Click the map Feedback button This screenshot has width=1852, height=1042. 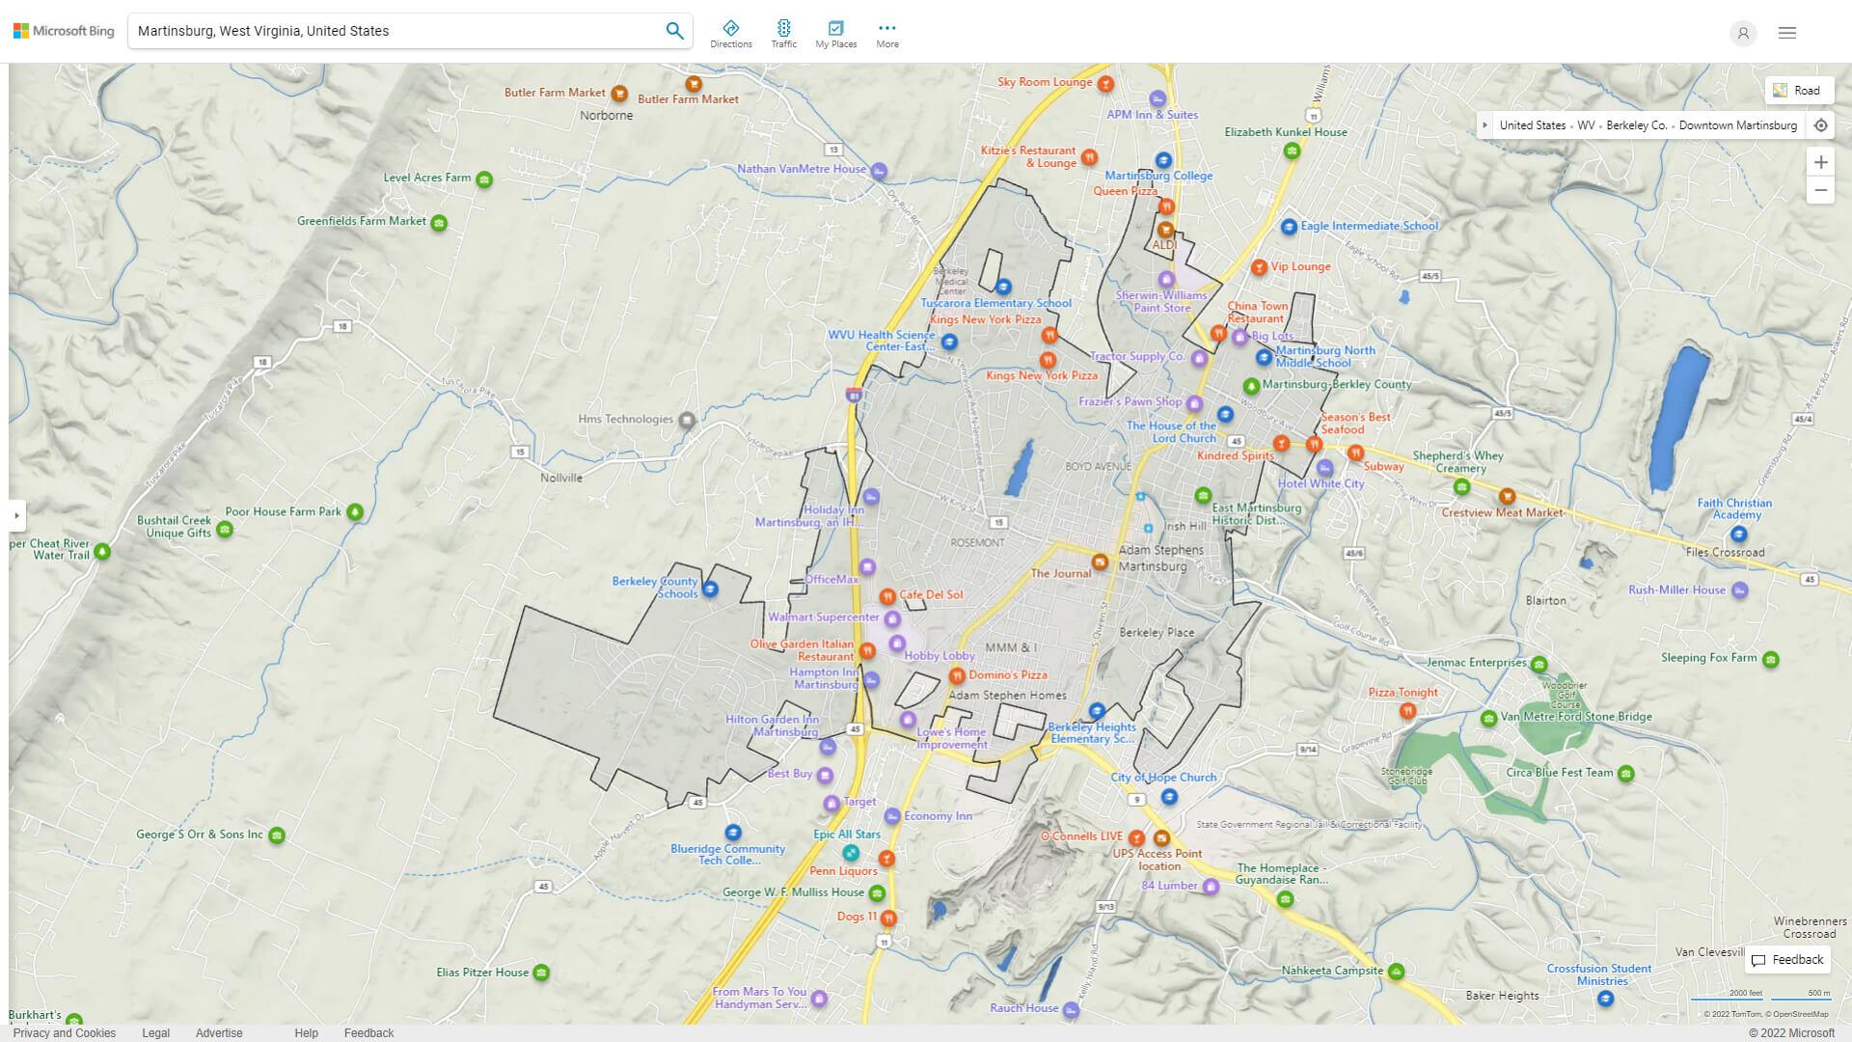[1787, 959]
